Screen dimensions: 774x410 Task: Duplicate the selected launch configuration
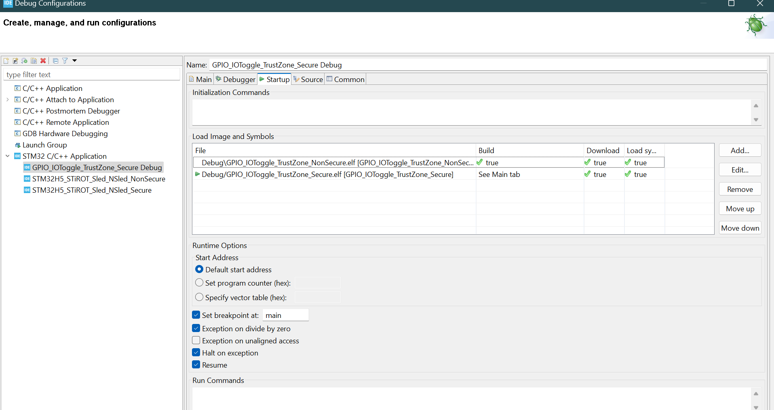pos(34,61)
